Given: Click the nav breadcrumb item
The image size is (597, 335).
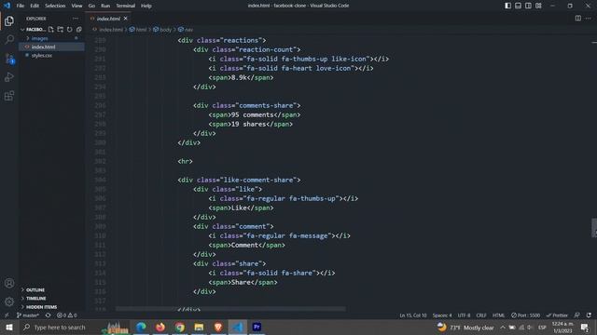Looking at the screenshot, I should (x=186, y=29).
